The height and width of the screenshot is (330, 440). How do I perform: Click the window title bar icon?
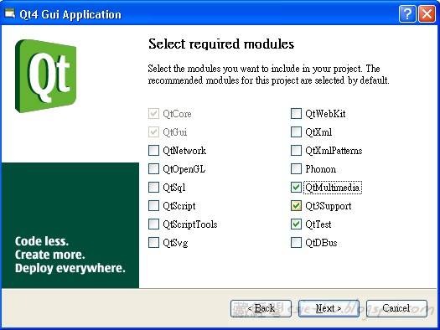10,13
